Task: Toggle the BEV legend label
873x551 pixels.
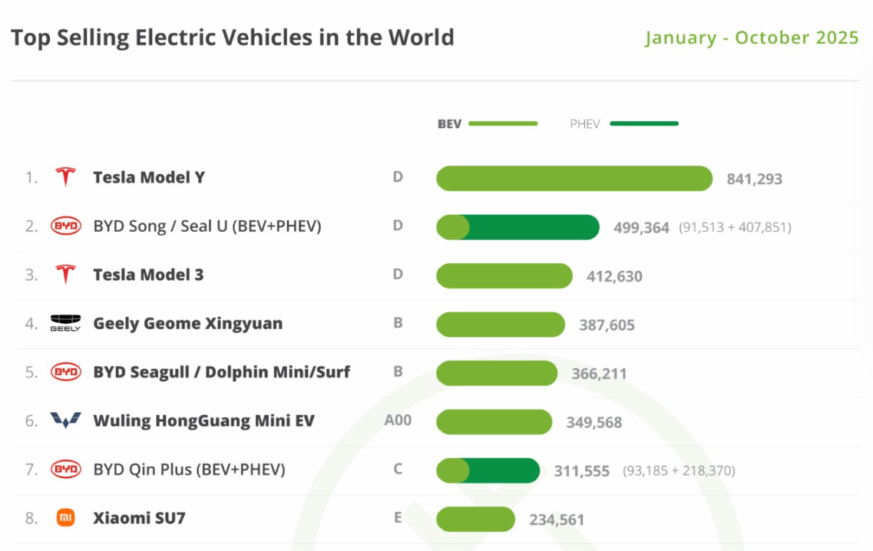Action: [449, 124]
